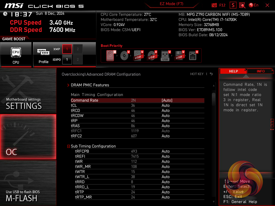
Task: Set the tRP Auto value field
Action: [x=165, y=121]
